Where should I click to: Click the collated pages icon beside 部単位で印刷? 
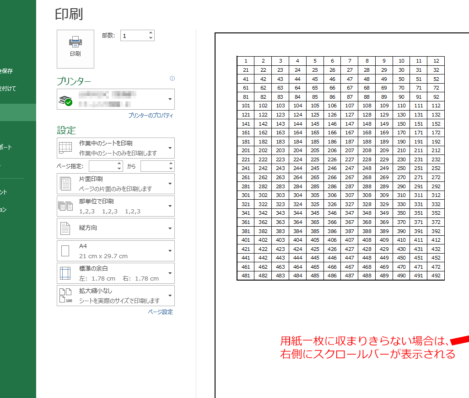click(x=65, y=206)
